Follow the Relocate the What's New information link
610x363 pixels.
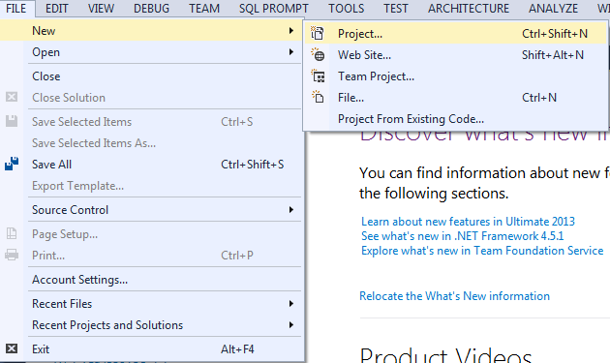click(454, 296)
